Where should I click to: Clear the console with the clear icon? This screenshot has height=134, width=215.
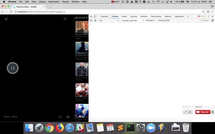[95, 20]
